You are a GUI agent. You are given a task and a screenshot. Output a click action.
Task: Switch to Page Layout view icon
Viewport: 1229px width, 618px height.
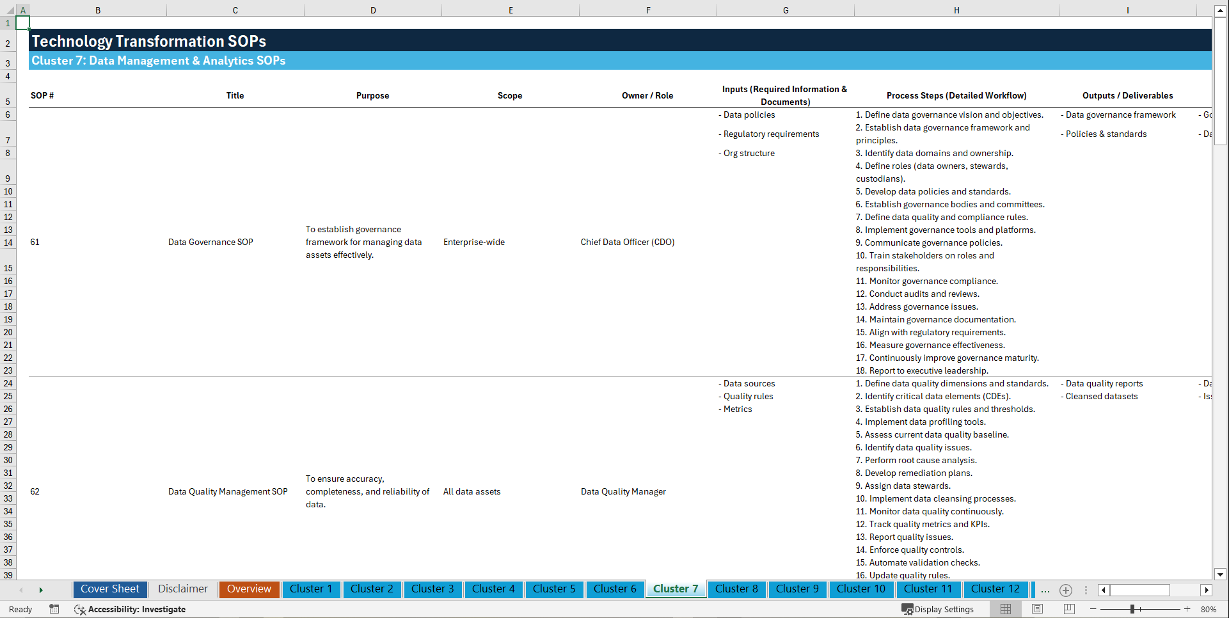(1037, 609)
